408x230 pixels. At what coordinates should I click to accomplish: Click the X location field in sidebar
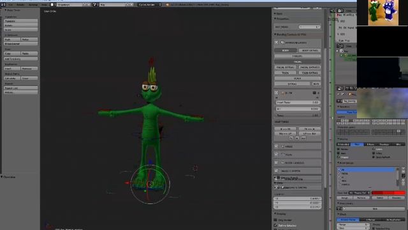(298, 199)
